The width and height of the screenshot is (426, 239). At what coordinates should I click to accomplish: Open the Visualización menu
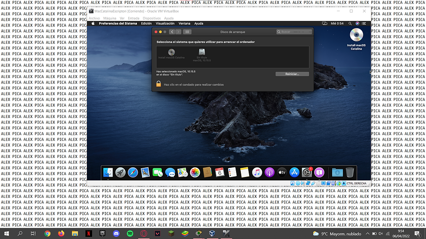[x=165, y=23]
